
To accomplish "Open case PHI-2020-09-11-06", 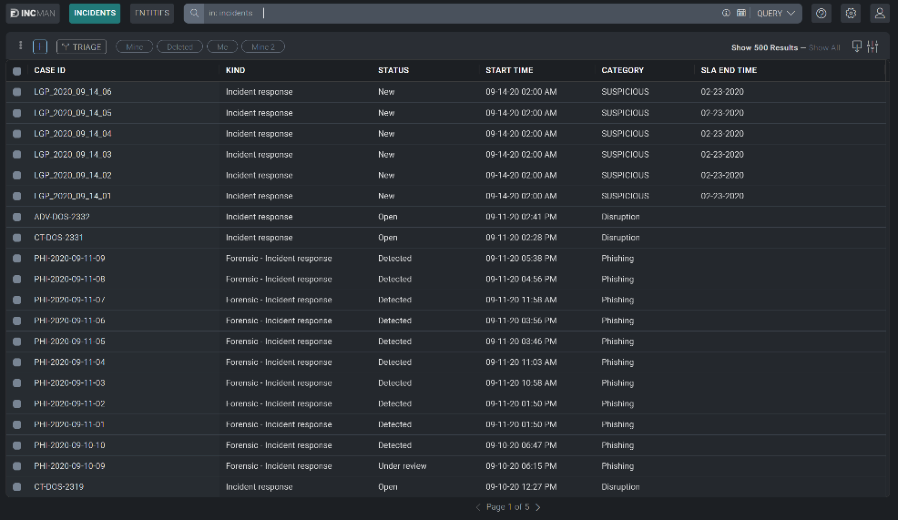I will coord(70,321).
